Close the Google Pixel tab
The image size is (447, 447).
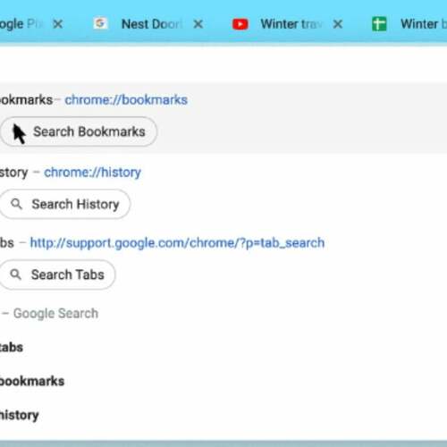coord(58,24)
